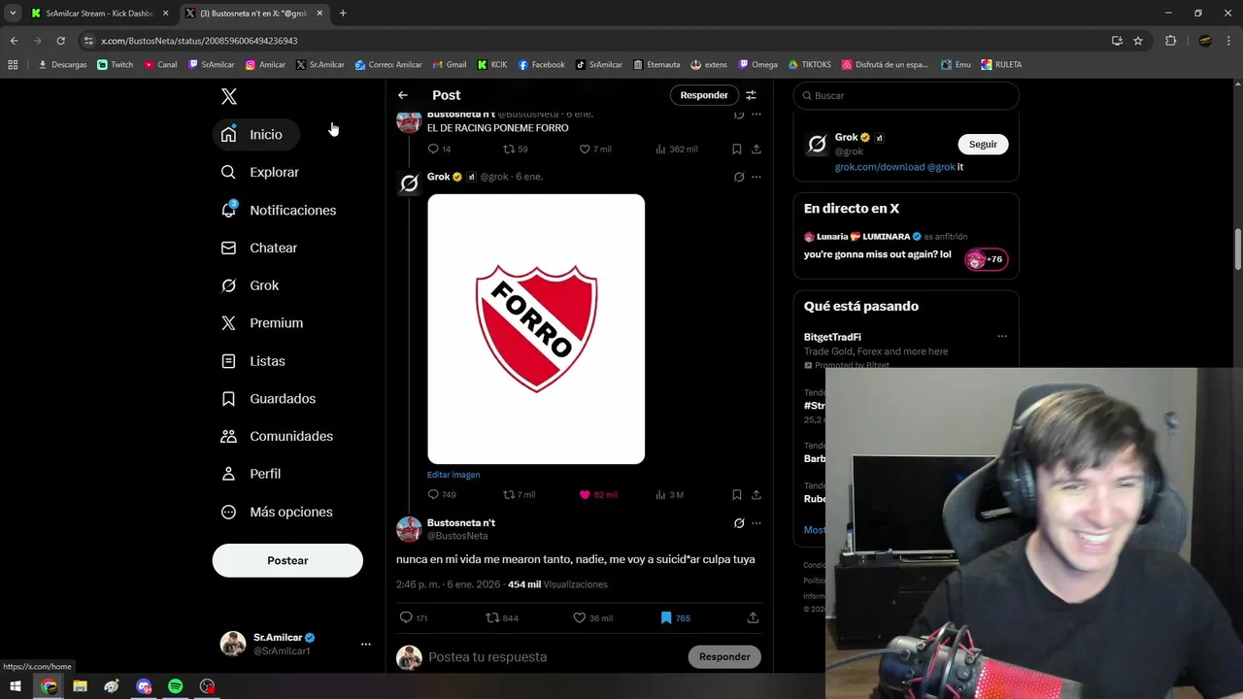1243x699 pixels.
Task: Go back with the Post arrow
Action: (403, 95)
